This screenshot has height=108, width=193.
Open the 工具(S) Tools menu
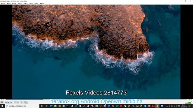coord(31,3)
